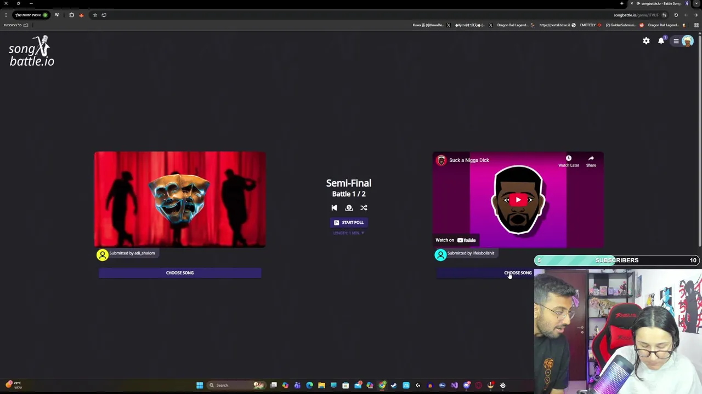Open Microsoft Edge from taskbar
The image size is (702, 394).
point(310,385)
